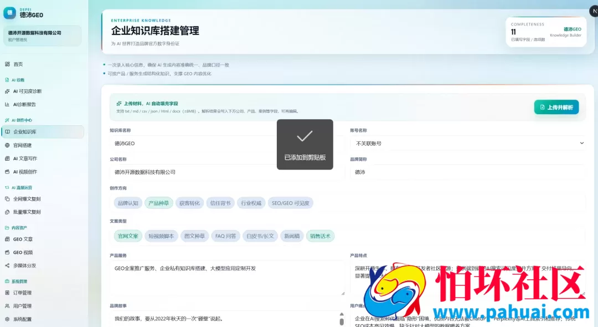Click the 多媒体分发 share icon
Viewport: 598px width, 327px height.
[7, 265]
